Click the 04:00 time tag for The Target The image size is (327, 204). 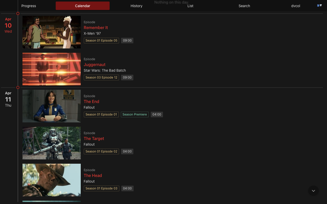click(127, 151)
